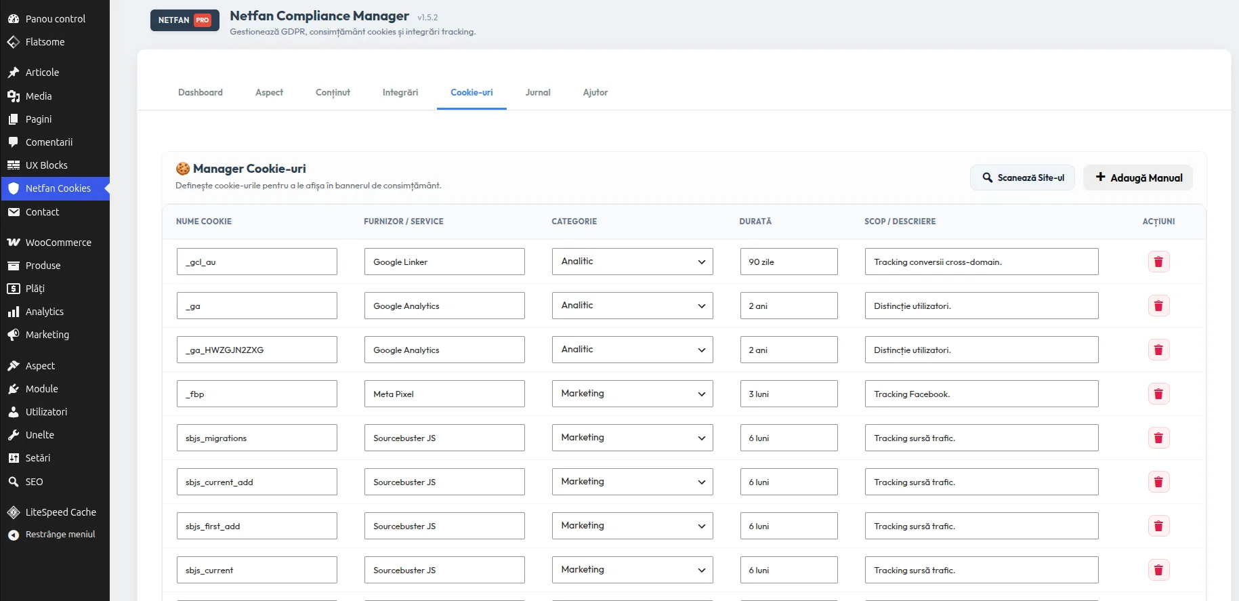Switch to the Conținut tab
1239x601 pixels.
coord(333,93)
